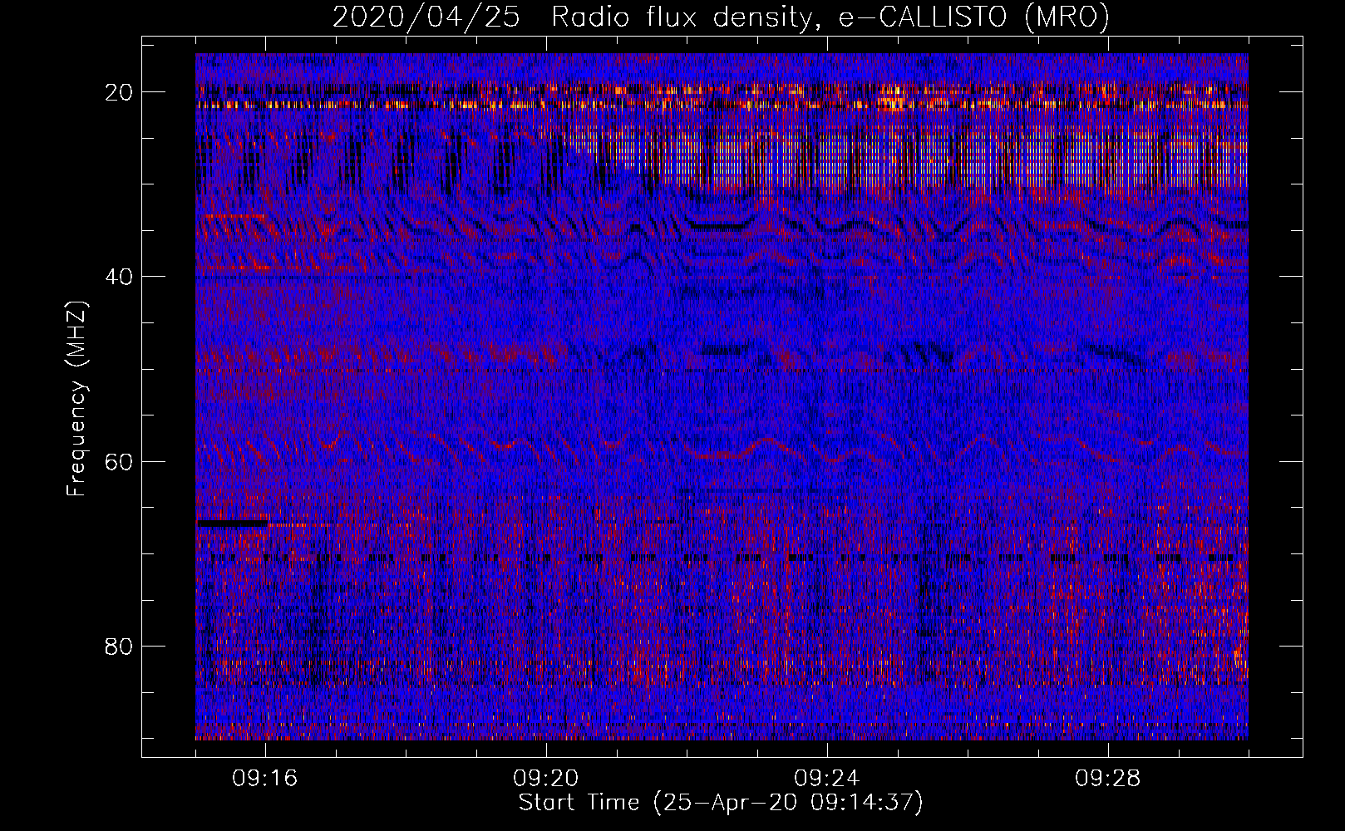Click the 09:20 time tick label
The image size is (1345, 831).
(546, 779)
